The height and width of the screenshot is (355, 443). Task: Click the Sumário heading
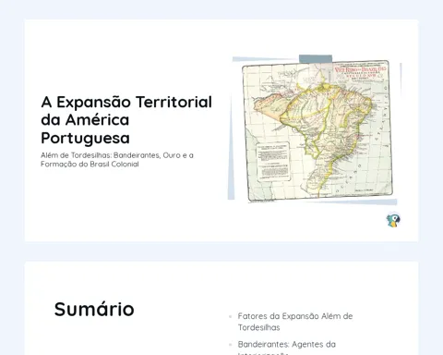coord(94,309)
